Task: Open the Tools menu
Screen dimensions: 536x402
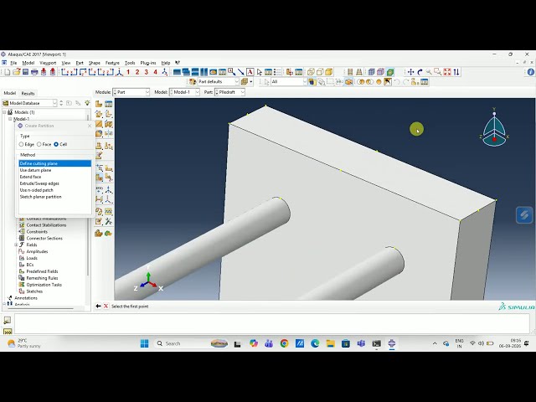Action: point(130,63)
